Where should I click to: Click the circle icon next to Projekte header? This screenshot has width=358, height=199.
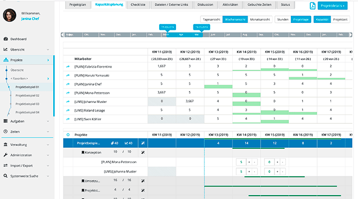pyautogui.click(x=68, y=134)
